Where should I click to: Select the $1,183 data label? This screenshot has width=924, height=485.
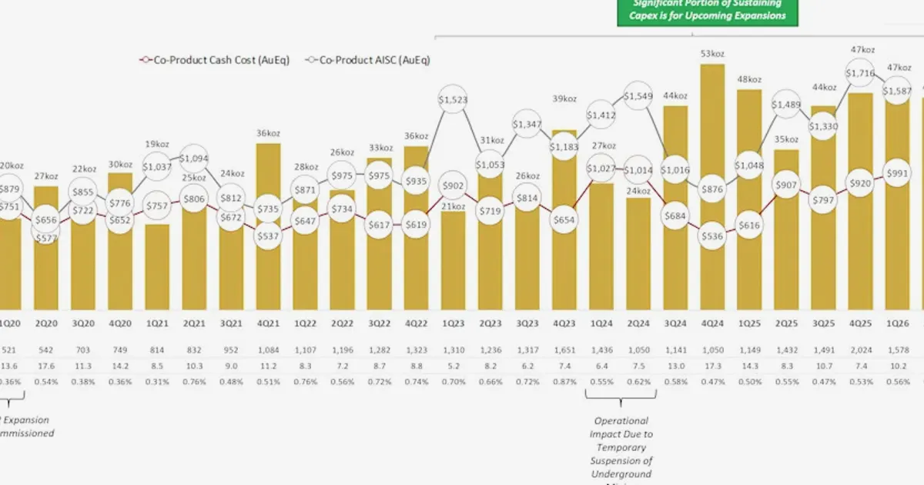(564, 146)
